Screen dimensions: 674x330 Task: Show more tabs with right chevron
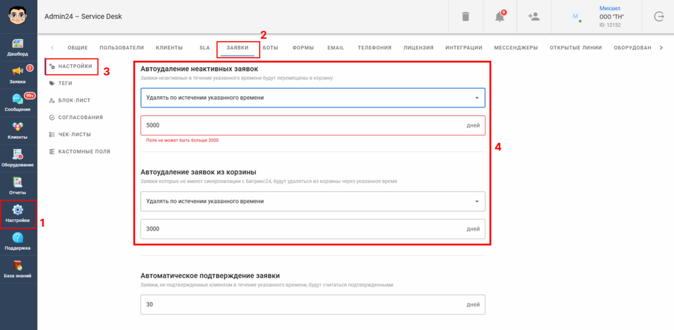coord(661,48)
